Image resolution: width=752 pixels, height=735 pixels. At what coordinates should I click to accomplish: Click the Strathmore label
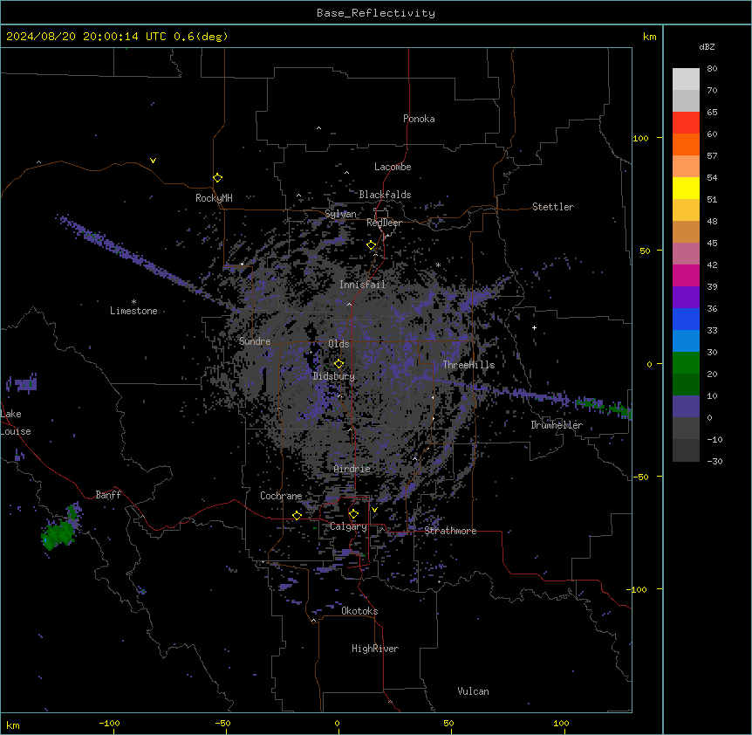(450, 531)
